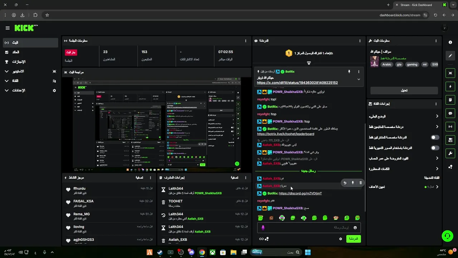Toggle subscribers-only chat switch
Image resolution: width=458 pixels, height=258 pixels.
point(435,137)
